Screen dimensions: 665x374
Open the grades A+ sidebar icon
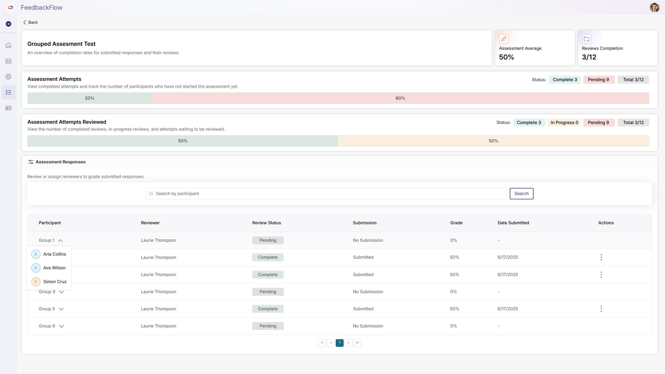pyautogui.click(x=9, y=61)
